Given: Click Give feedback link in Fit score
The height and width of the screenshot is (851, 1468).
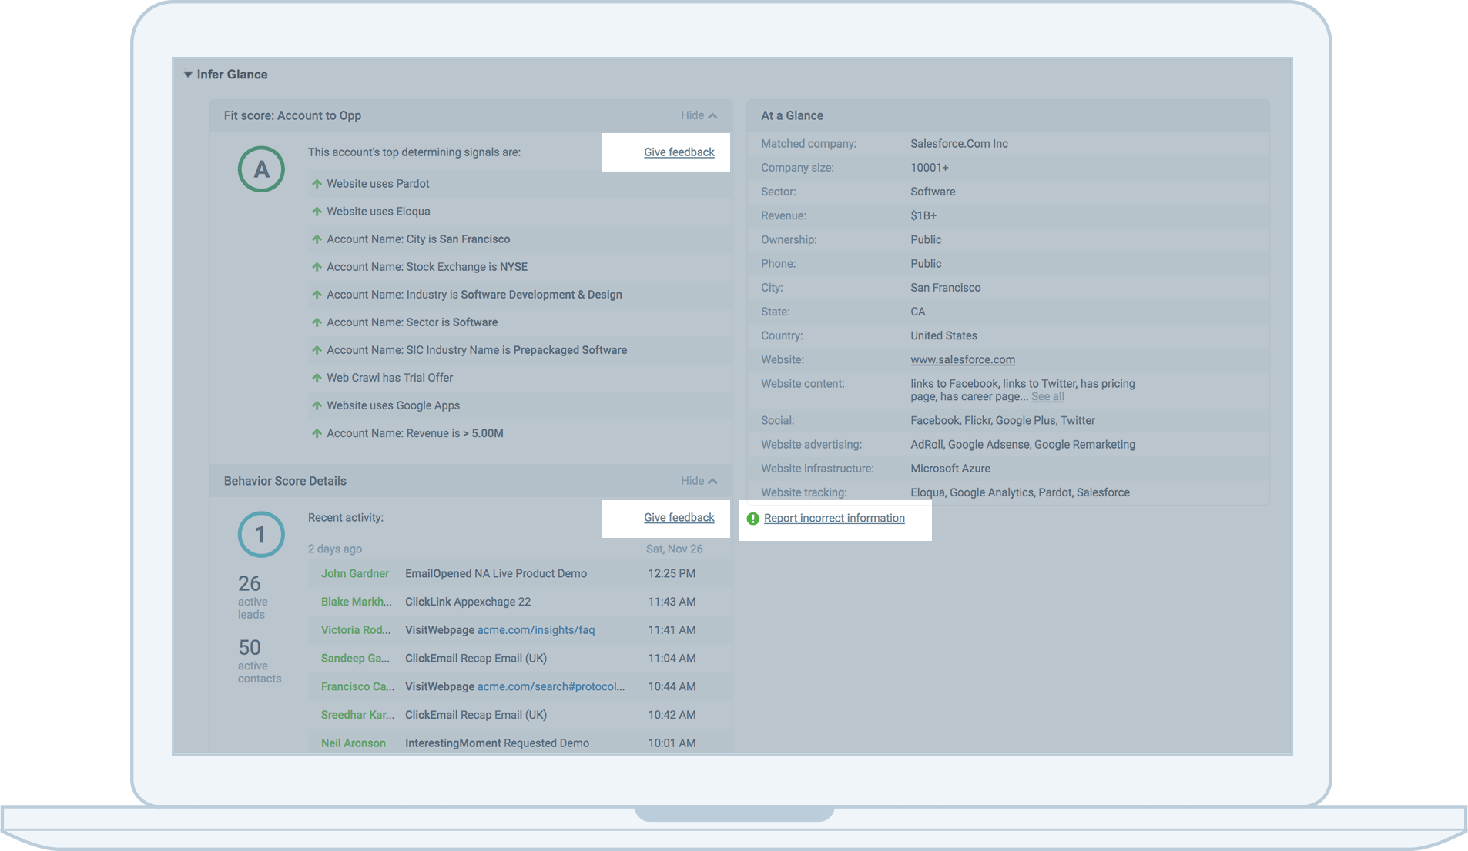Looking at the screenshot, I should coord(679,152).
